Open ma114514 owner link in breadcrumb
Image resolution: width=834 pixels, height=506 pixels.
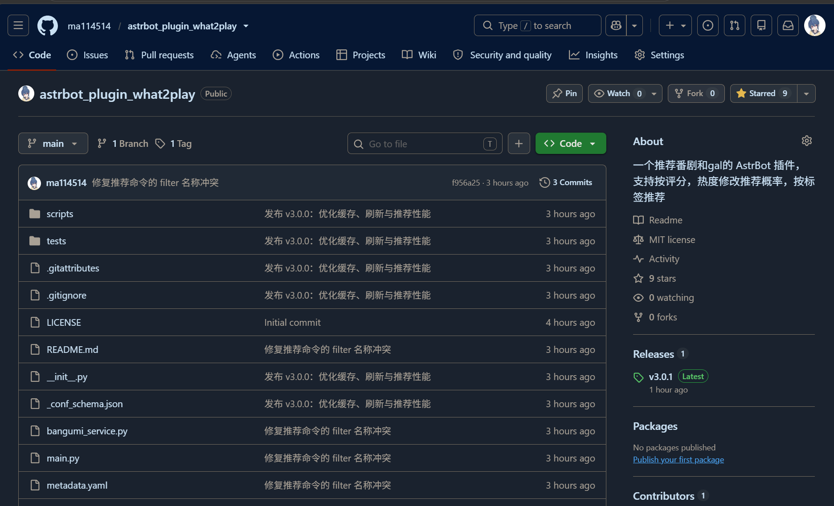point(89,26)
